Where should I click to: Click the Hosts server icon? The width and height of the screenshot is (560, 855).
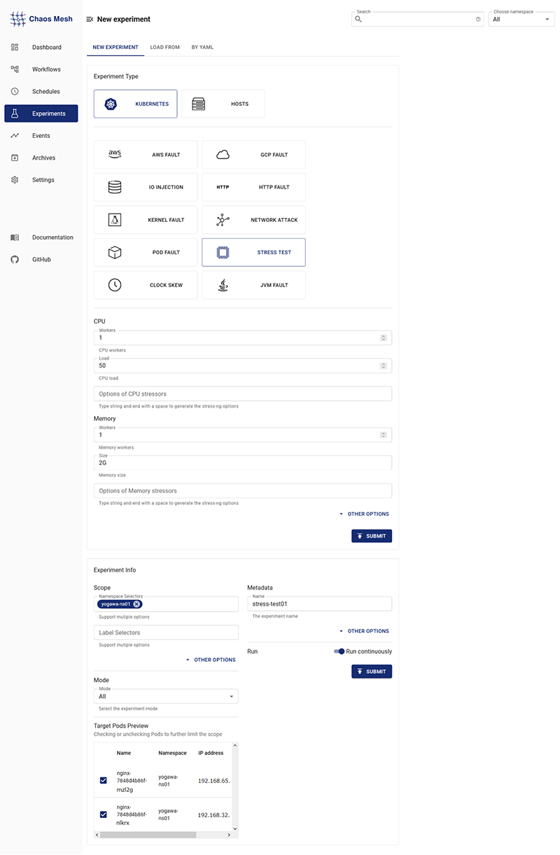(198, 104)
